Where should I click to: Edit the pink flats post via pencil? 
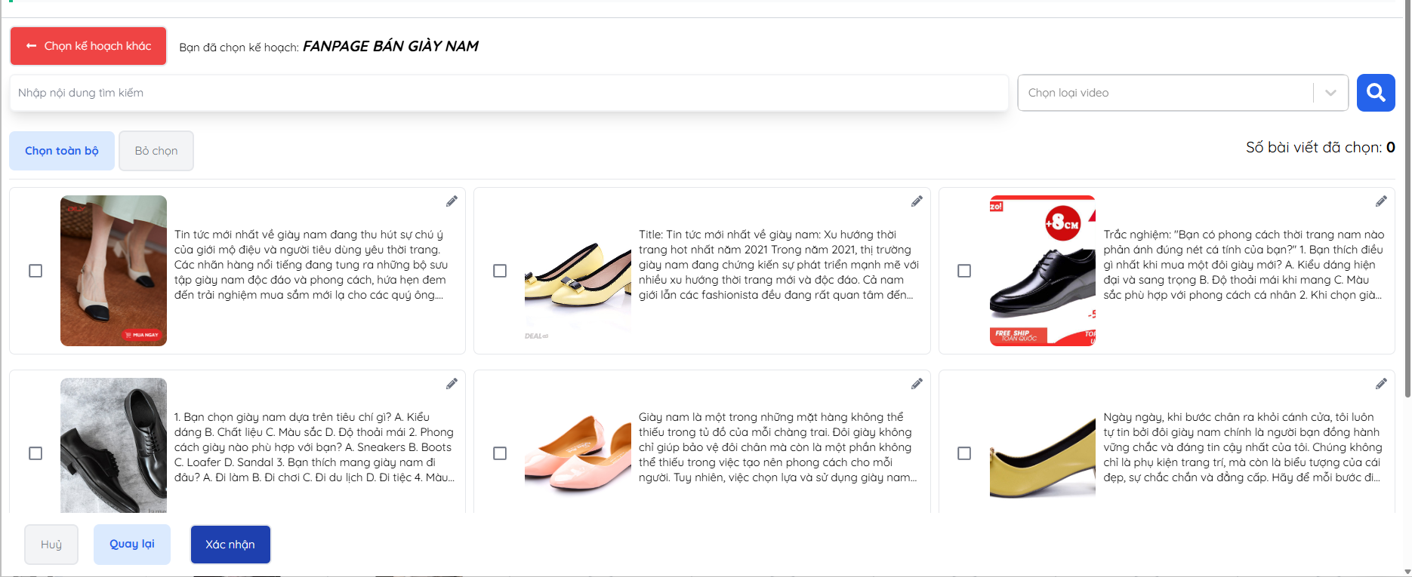click(916, 384)
